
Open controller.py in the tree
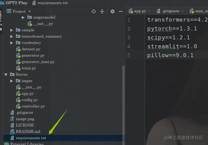click(x=33, y=106)
